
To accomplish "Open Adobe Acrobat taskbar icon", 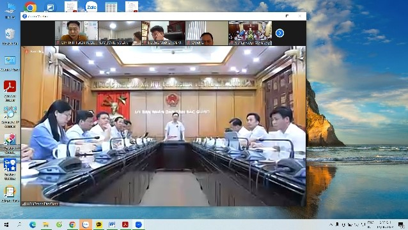I will [125, 225].
